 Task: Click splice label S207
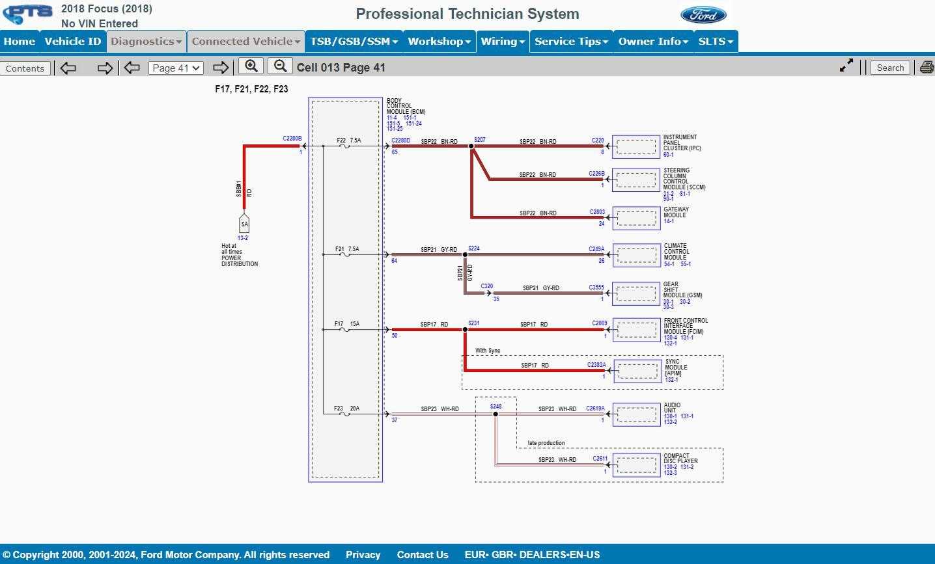click(x=480, y=140)
